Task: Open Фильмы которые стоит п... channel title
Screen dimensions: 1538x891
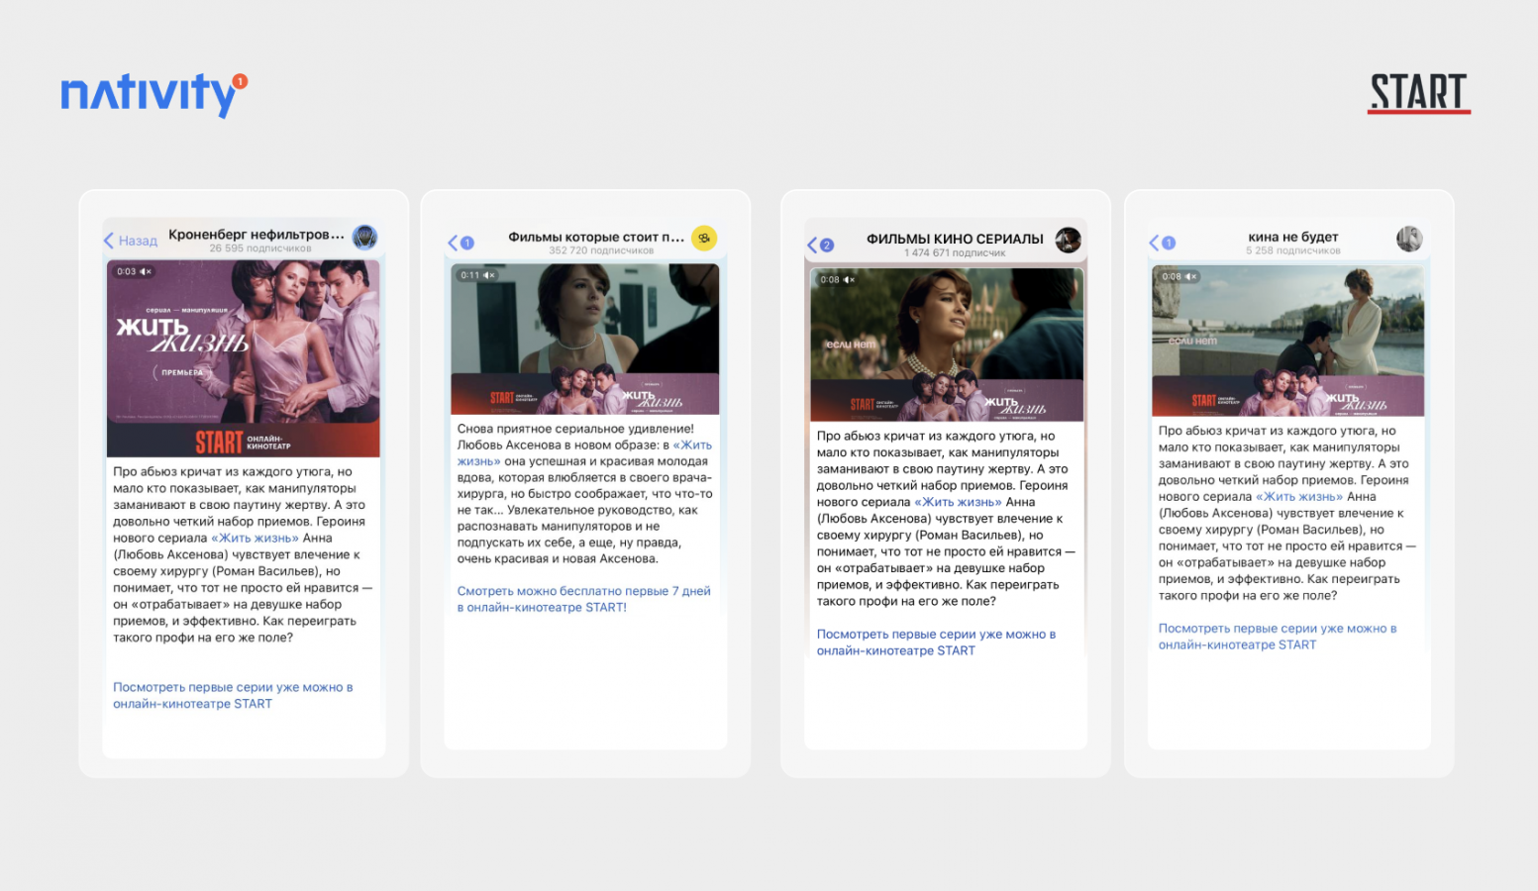Action: click(596, 237)
